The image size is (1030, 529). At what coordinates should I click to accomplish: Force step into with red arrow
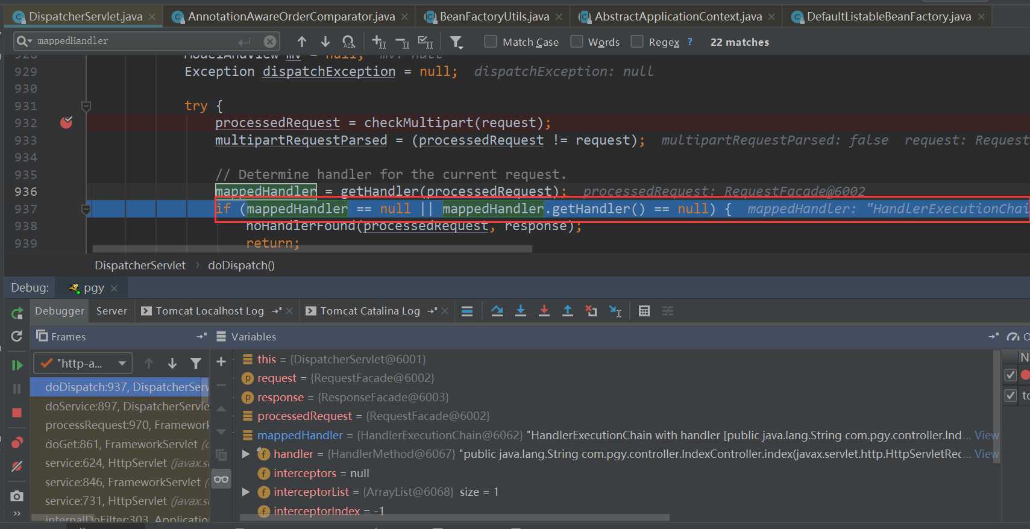[x=544, y=311]
